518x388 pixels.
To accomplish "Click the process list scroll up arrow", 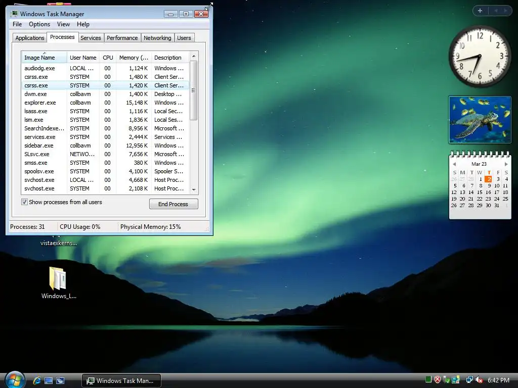I will click(x=194, y=56).
